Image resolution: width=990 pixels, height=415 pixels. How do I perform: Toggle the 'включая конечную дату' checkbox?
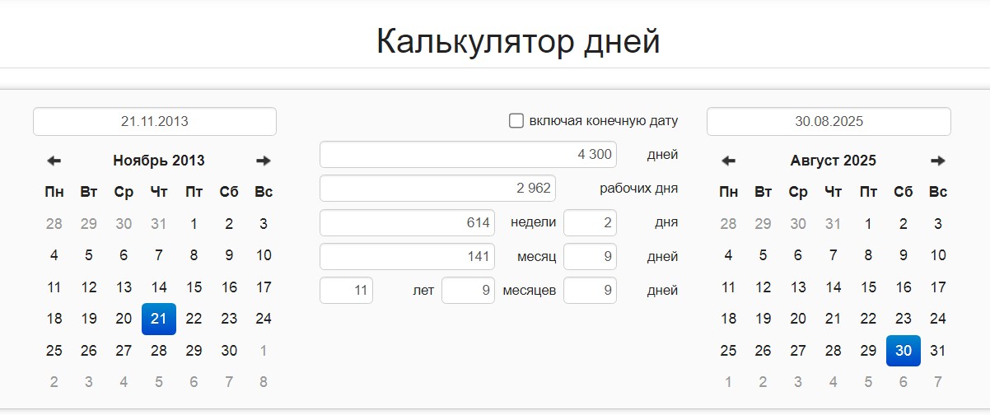pos(516,121)
